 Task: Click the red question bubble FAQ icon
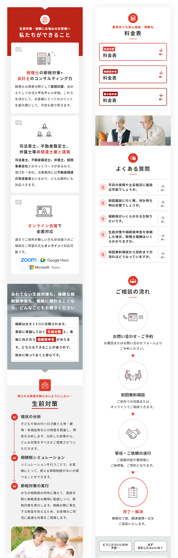(x=133, y=158)
